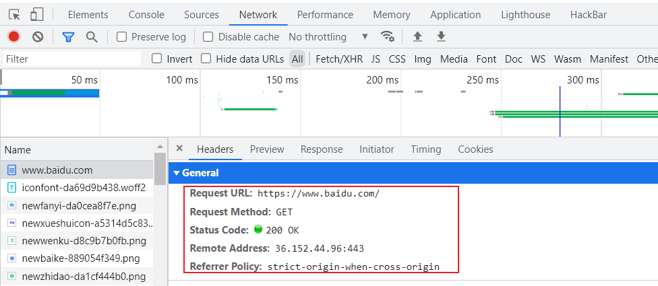Click the Filter text input field

point(71,59)
